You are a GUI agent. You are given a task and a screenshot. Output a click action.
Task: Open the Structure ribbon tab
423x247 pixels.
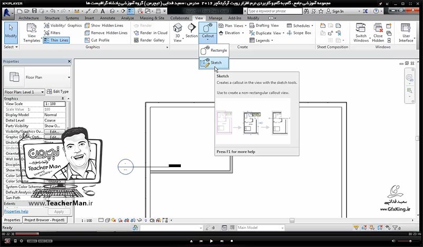click(x=52, y=18)
